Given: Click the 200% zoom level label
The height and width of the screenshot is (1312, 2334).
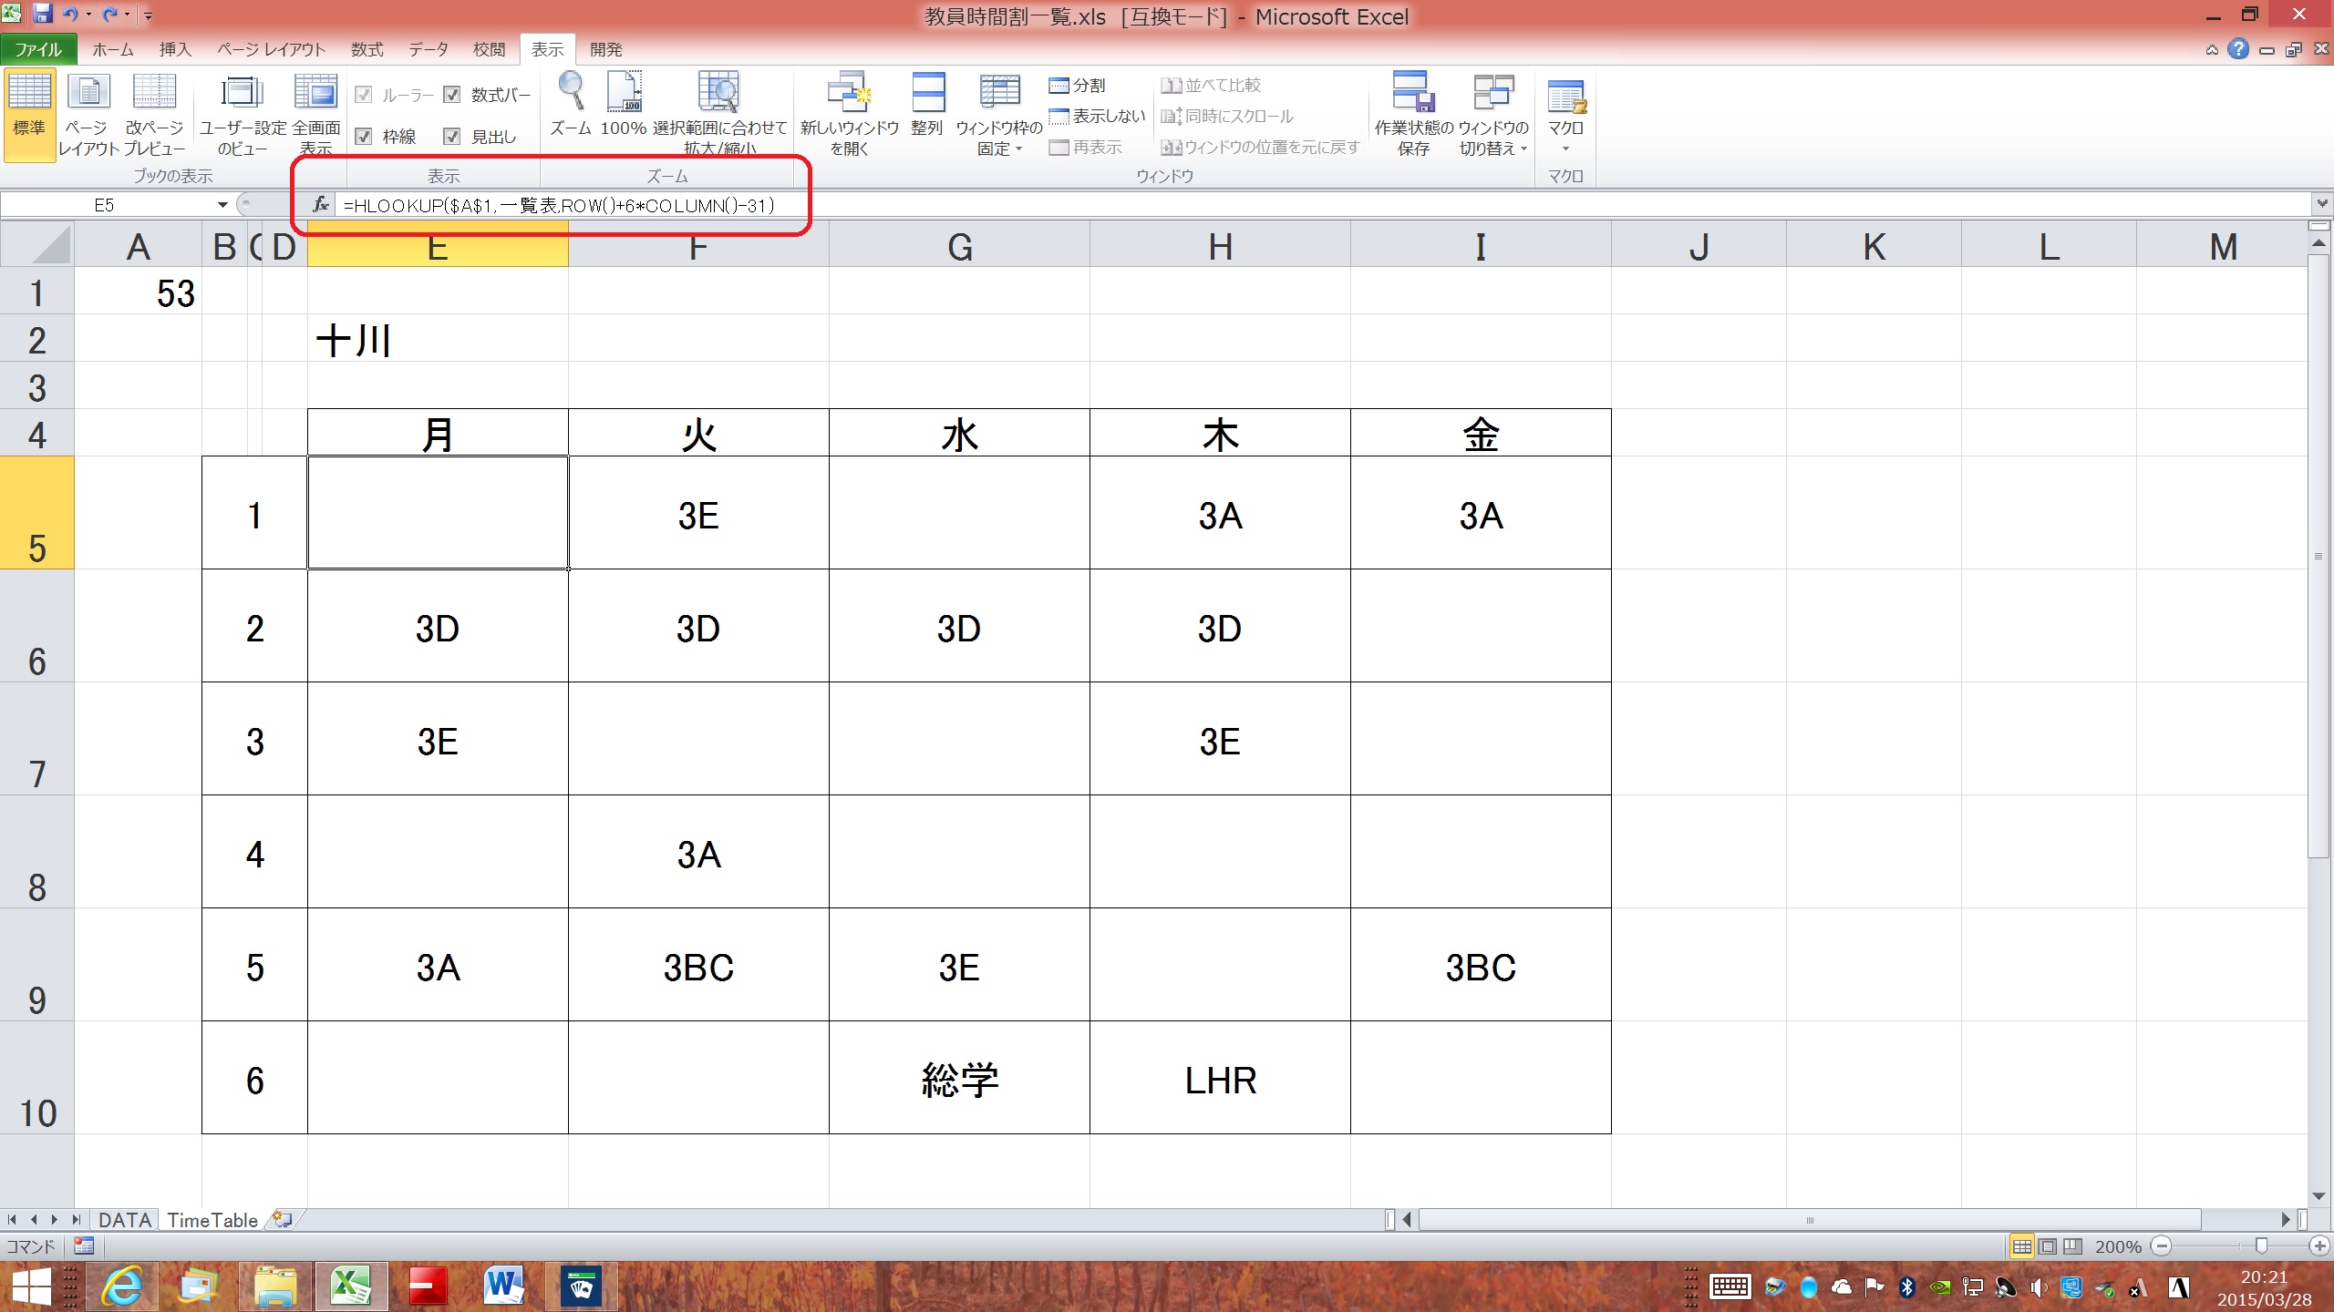Looking at the screenshot, I should click(x=2117, y=1245).
